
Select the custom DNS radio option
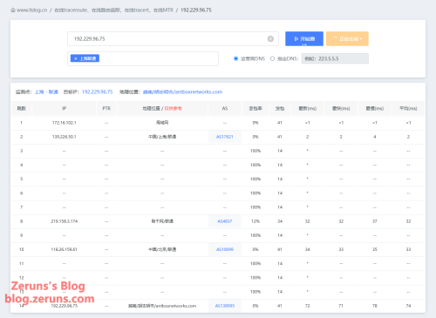[272, 58]
